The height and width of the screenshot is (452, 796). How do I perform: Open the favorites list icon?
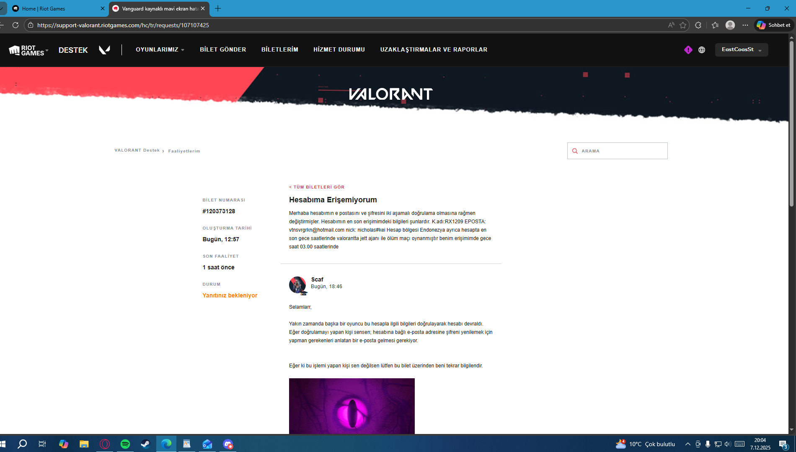coord(715,25)
